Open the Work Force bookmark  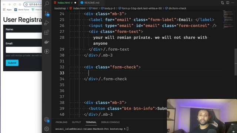coord(21,10)
